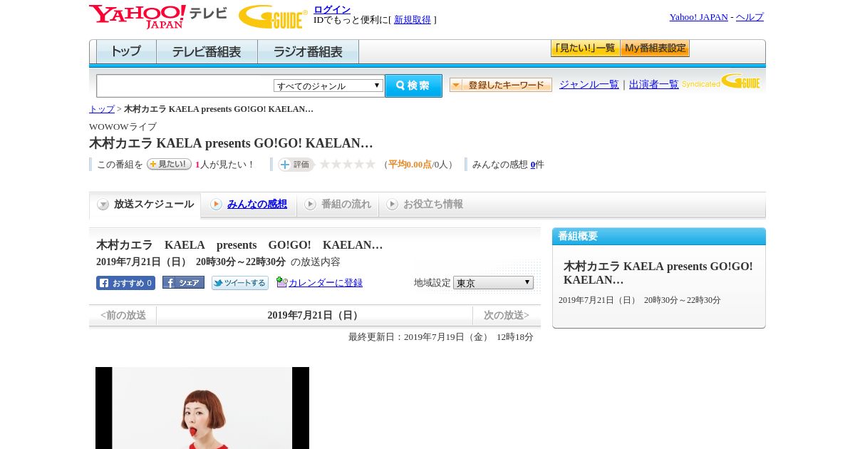Add the program with 見たい! plus button
The image size is (855, 449).
click(x=169, y=164)
